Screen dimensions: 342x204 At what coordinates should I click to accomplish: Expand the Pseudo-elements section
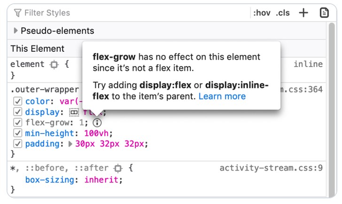[16, 31]
